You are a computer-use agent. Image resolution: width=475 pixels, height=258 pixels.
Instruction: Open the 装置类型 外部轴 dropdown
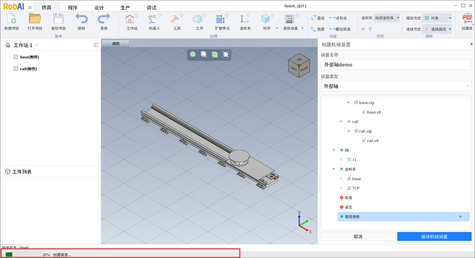click(396, 86)
